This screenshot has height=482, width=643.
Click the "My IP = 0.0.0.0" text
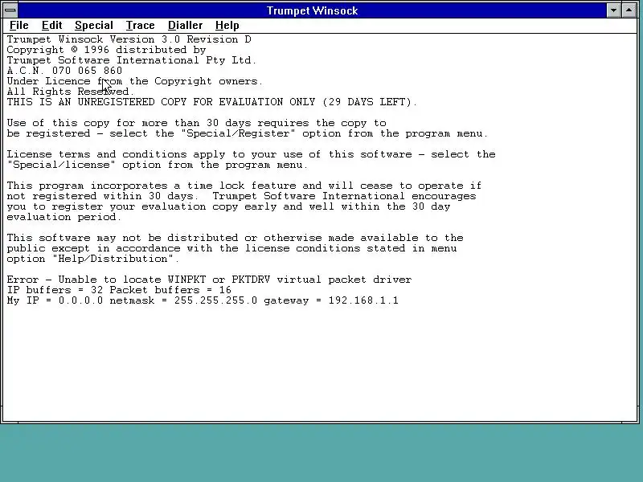tap(55, 300)
